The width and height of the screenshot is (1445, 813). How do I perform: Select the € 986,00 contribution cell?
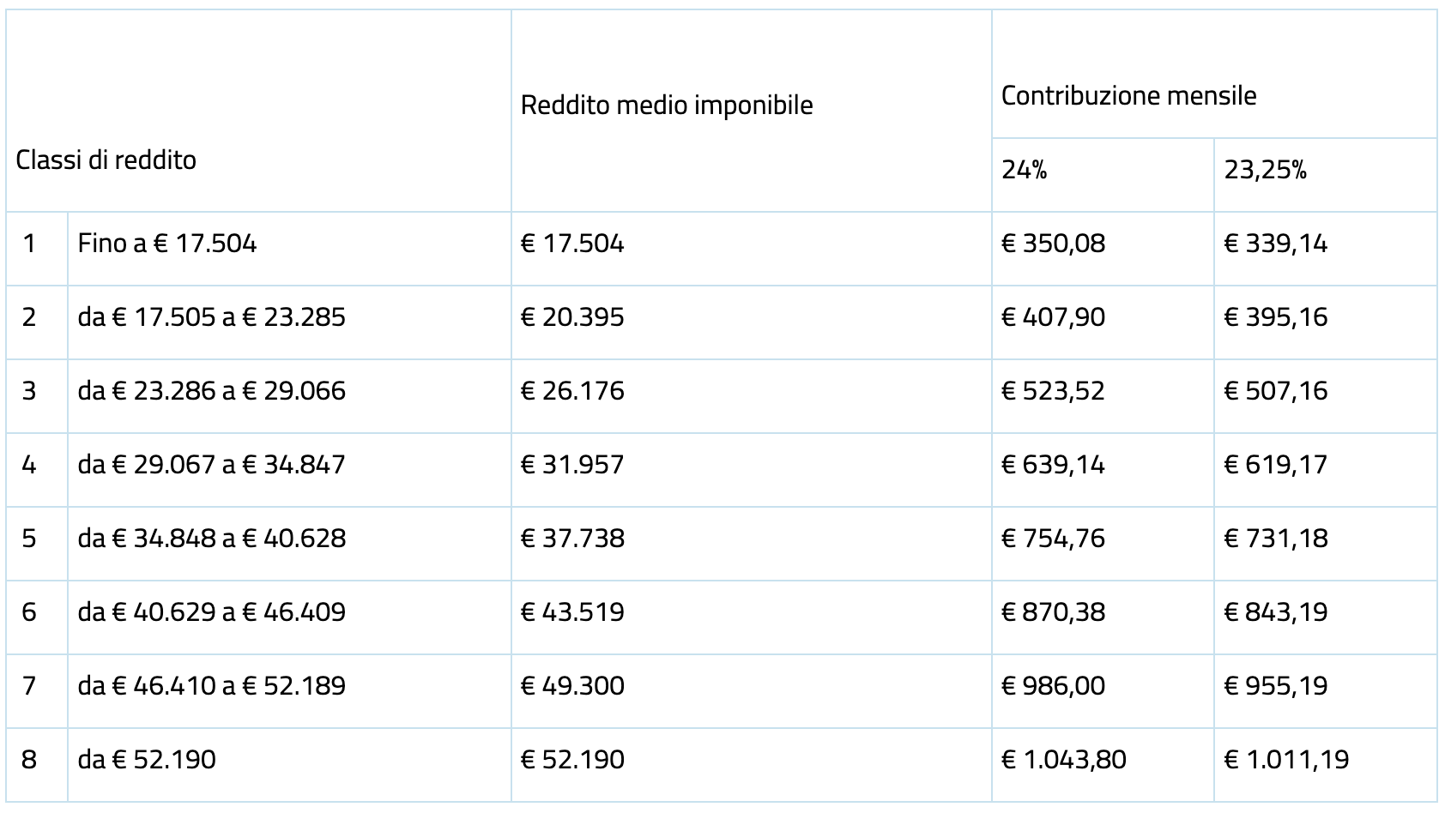coord(1053,686)
